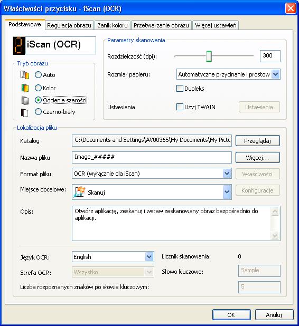Click the Odcienie szarości mode icon

25,100
